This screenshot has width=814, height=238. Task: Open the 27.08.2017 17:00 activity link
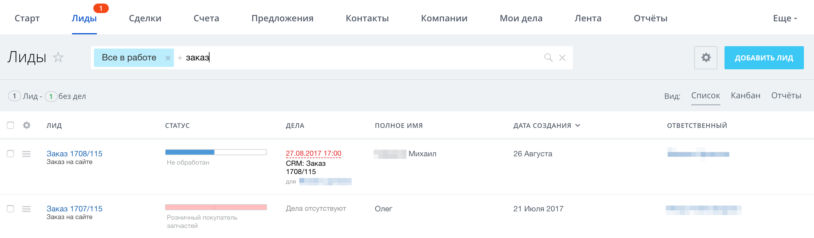313,153
